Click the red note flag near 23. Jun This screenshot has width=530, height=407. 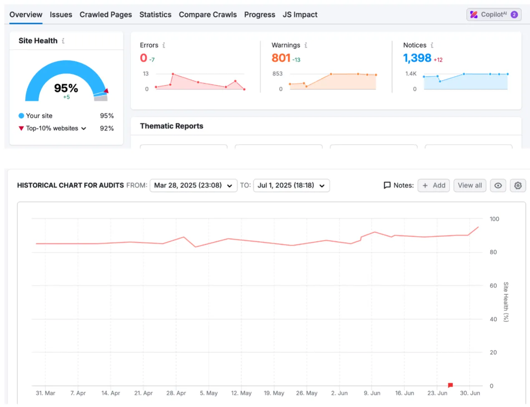coord(450,385)
